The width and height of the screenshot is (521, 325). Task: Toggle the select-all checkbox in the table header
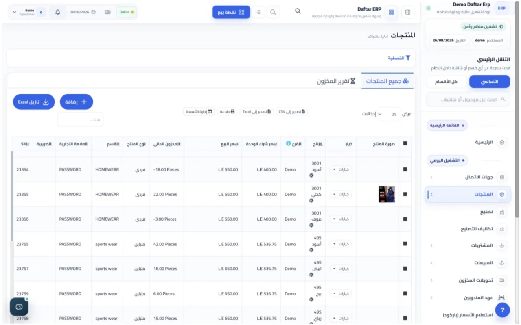pos(405,143)
